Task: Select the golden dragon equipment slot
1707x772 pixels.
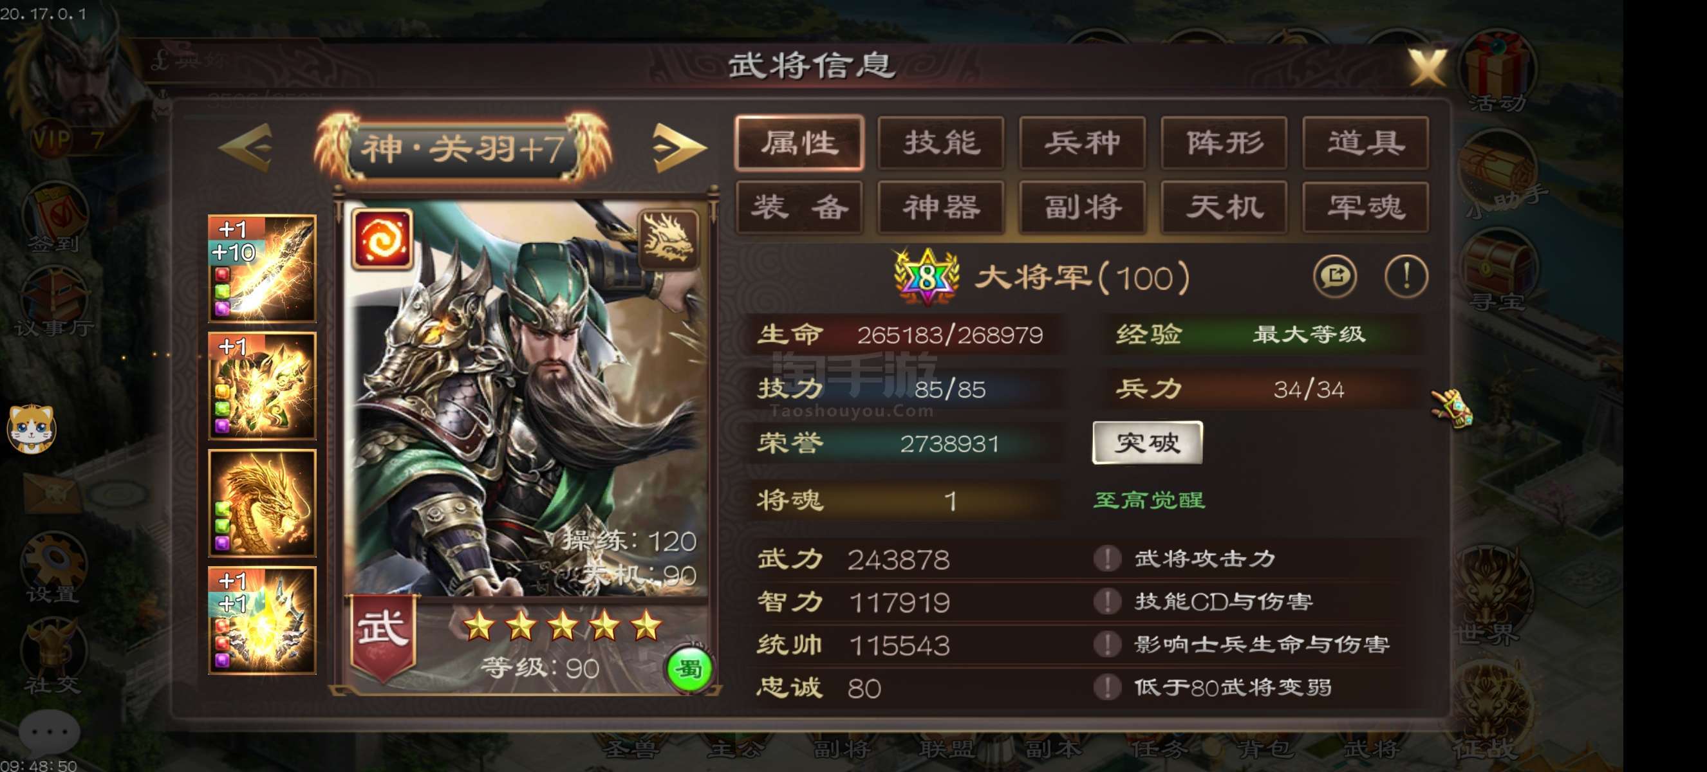Action: tap(263, 502)
